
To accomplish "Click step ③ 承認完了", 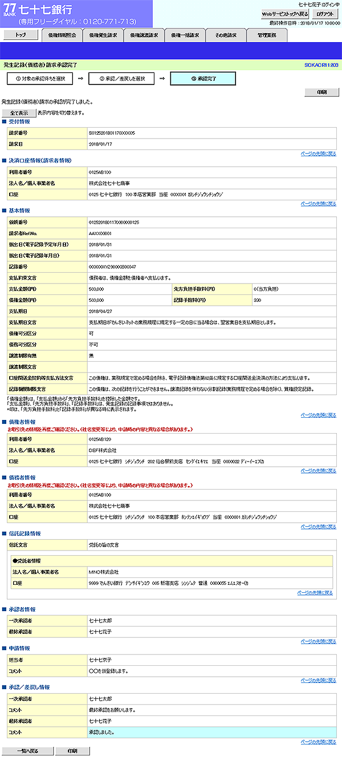I will point(203,78).
